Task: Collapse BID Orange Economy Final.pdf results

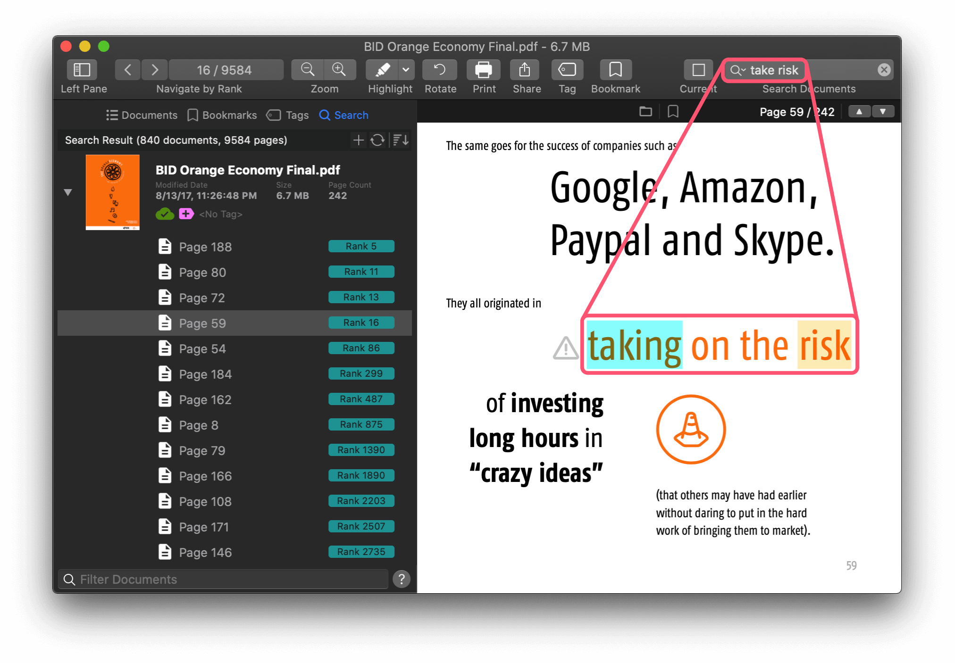Action: click(x=68, y=192)
